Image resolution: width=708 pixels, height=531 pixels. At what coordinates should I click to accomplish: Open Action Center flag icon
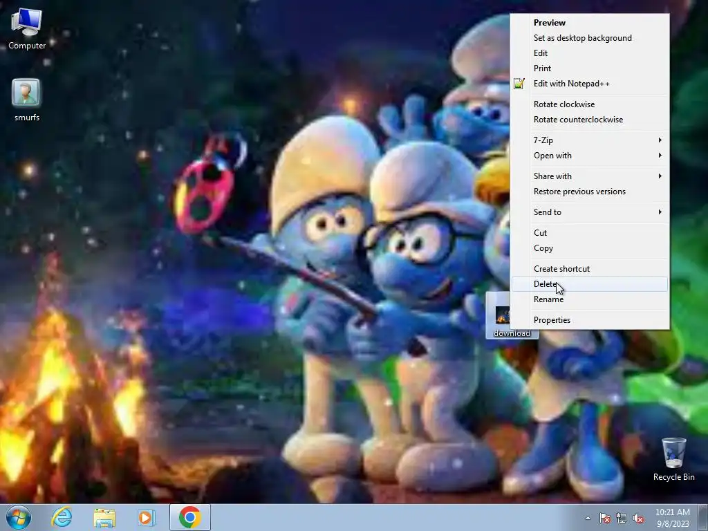coord(604,519)
